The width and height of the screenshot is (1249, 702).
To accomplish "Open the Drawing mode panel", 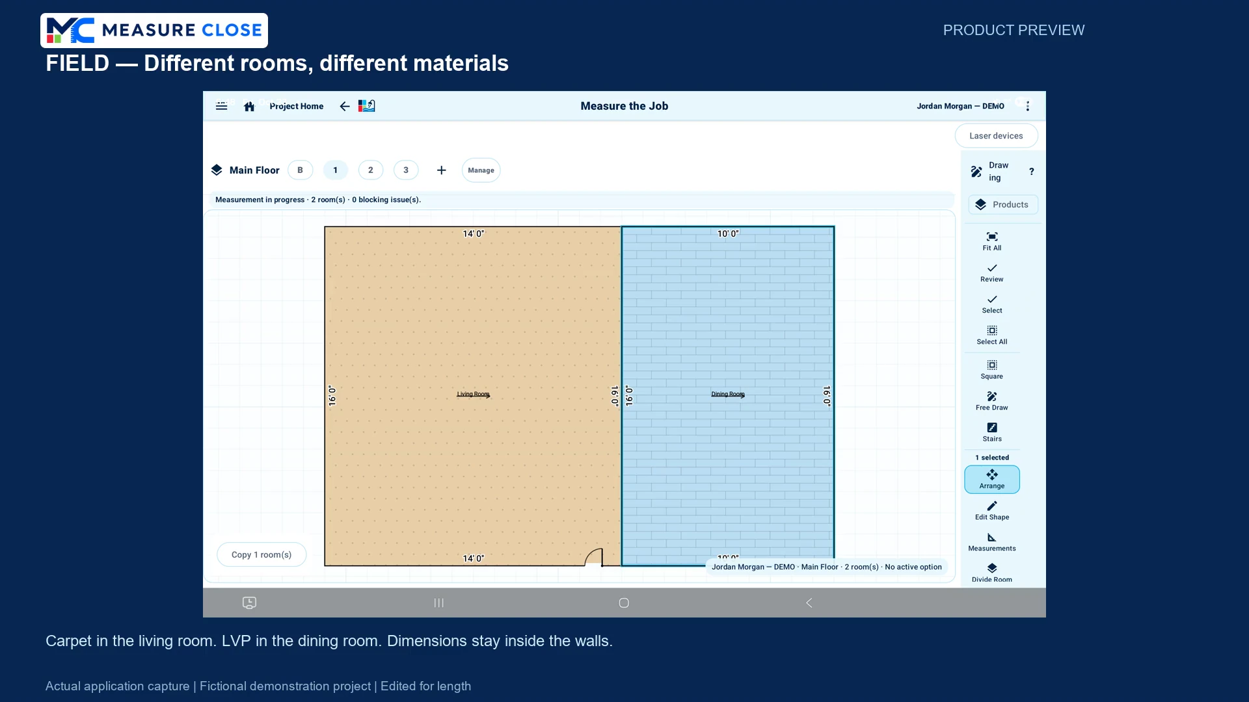I will (990, 172).
